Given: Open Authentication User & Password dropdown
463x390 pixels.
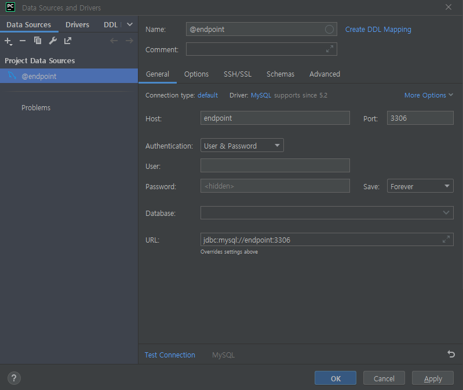Looking at the screenshot, I should [x=242, y=145].
